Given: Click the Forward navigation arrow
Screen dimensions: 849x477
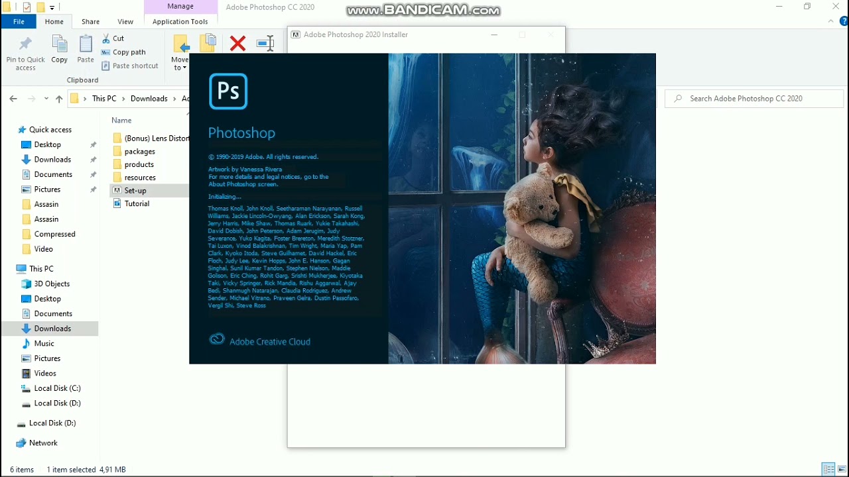Looking at the screenshot, I should pos(31,99).
